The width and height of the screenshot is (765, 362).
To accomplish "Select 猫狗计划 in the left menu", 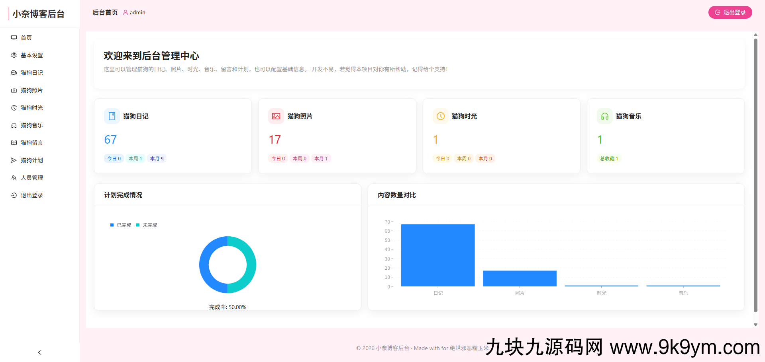I will (x=32, y=160).
